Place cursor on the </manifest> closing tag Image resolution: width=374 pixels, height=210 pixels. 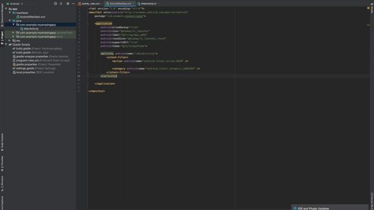[x=96, y=91]
